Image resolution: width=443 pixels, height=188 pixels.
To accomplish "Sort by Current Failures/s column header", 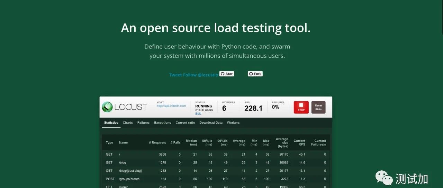I will click(x=318, y=143).
